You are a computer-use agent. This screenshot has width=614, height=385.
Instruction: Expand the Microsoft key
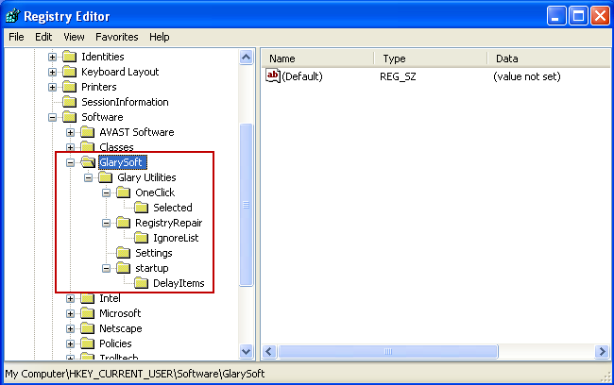tap(70, 313)
